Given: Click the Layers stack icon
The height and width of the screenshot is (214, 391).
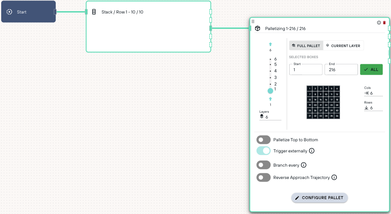Looking at the screenshot, I should pyautogui.click(x=262, y=116).
